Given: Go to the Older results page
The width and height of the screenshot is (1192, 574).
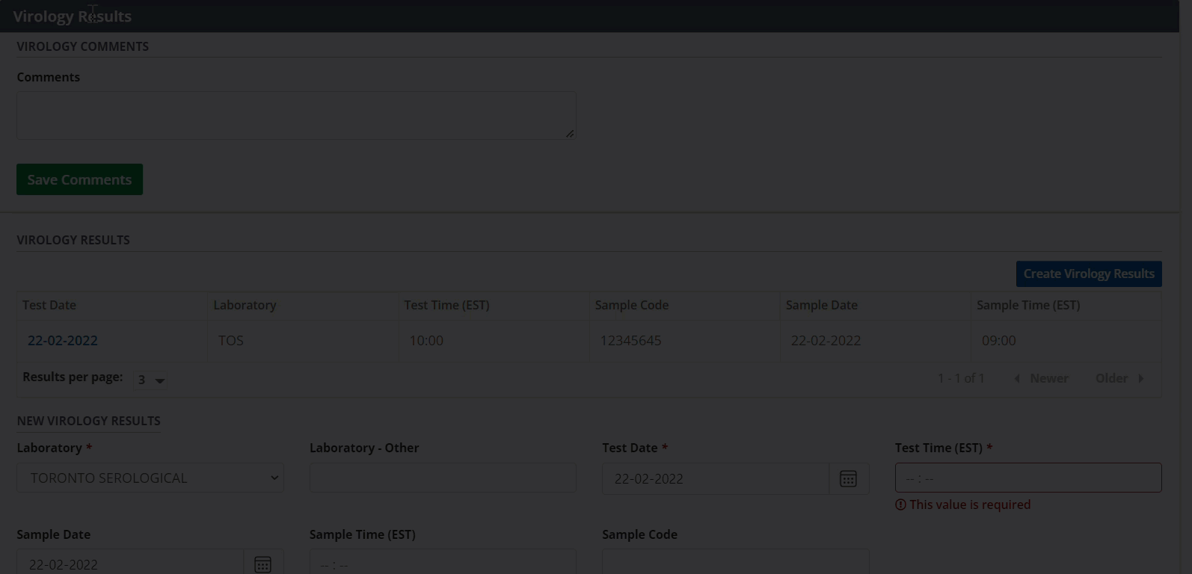Looking at the screenshot, I should (x=1119, y=378).
